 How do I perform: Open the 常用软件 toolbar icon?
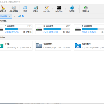[86, 9]
